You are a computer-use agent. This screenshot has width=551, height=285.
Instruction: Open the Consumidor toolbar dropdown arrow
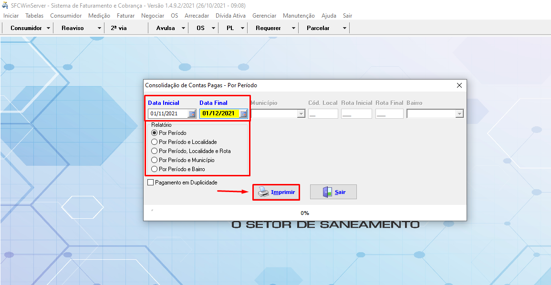(x=49, y=28)
